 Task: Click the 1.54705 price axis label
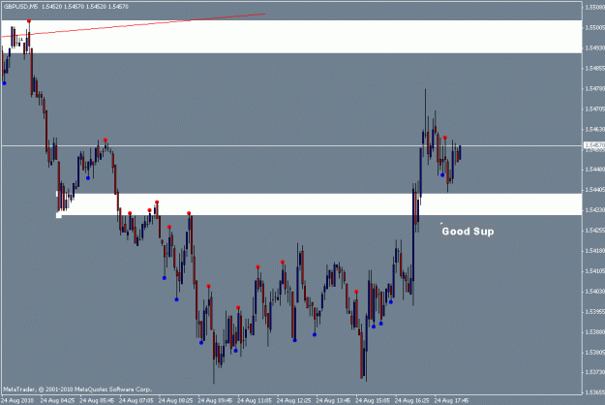pyautogui.click(x=594, y=109)
